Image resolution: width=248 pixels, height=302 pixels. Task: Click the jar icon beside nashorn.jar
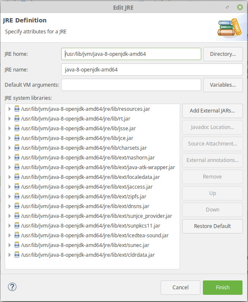tap(17, 157)
